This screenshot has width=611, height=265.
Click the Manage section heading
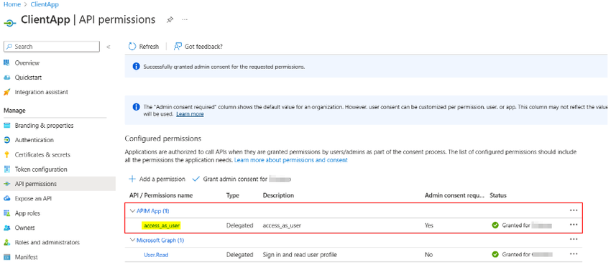[x=14, y=111]
